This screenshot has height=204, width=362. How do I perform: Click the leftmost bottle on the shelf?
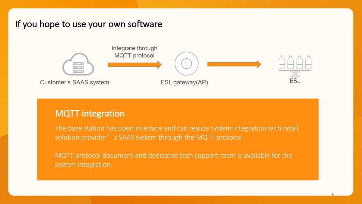click(282, 62)
